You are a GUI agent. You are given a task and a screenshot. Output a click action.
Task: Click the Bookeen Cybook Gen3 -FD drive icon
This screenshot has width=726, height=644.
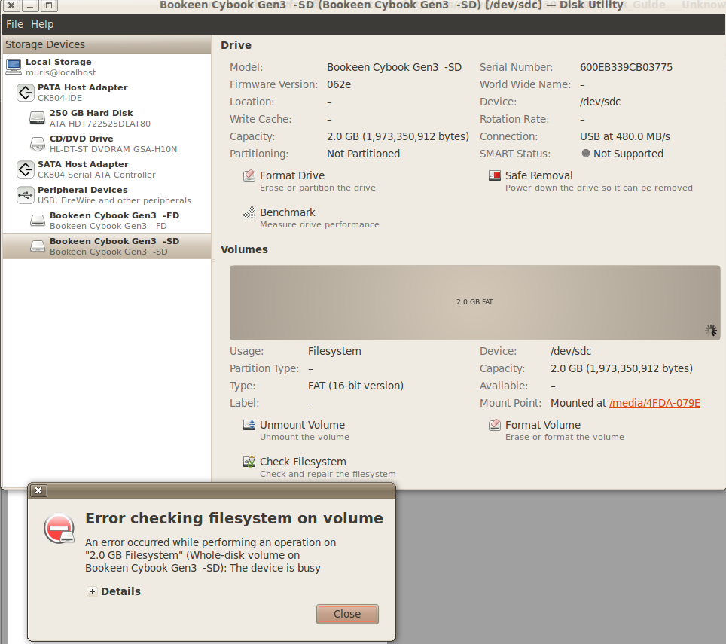click(x=37, y=221)
